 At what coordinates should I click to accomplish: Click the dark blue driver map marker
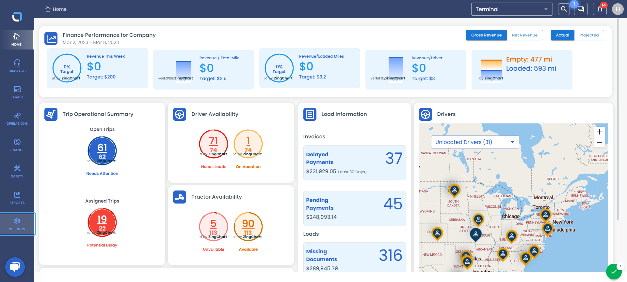pyautogui.click(x=476, y=234)
